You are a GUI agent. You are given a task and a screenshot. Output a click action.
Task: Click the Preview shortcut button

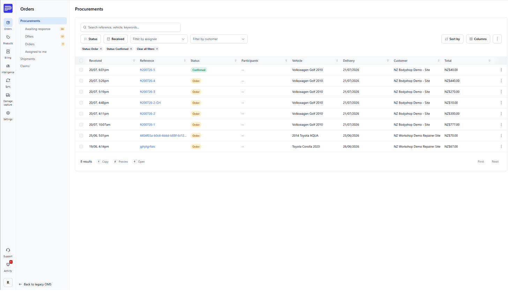point(120,161)
